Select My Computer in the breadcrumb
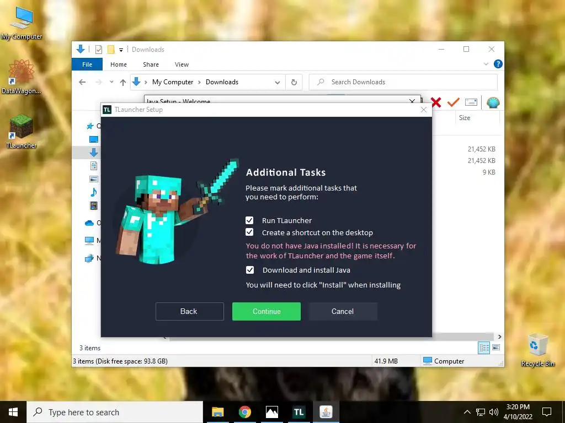The width and height of the screenshot is (565, 423). (x=173, y=82)
